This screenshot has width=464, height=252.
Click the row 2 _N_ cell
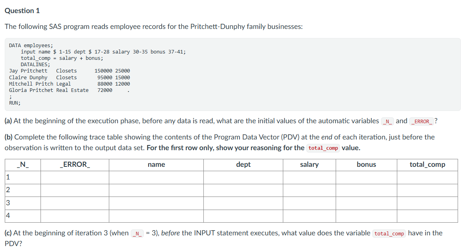[23, 190]
